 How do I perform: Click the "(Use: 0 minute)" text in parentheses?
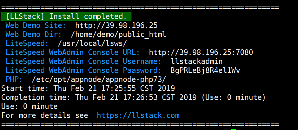(234, 97)
